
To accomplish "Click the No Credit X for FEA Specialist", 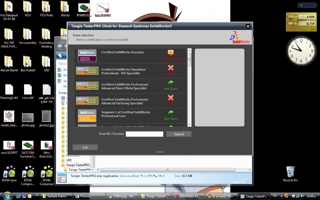I will (x=171, y=68).
